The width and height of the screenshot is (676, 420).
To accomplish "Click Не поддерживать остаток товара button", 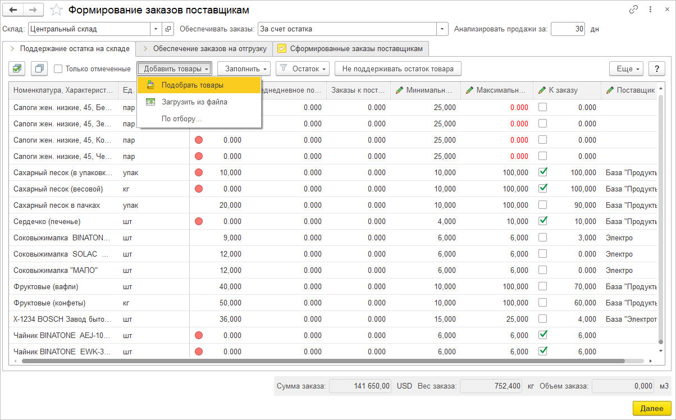I will pyautogui.click(x=398, y=69).
